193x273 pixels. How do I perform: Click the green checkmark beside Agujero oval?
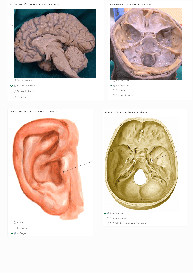click(105, 213)
